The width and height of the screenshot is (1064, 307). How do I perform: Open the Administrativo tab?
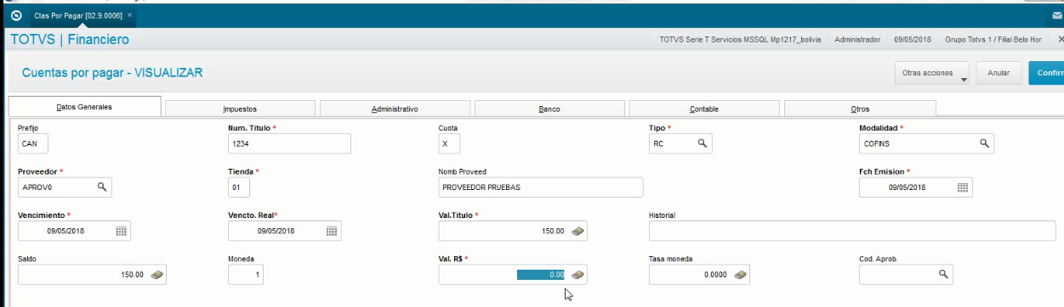point(395,109)
